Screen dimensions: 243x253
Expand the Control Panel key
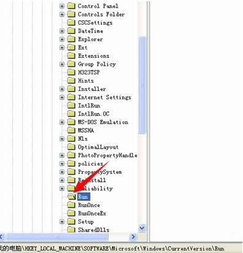(x=62, y=6)
